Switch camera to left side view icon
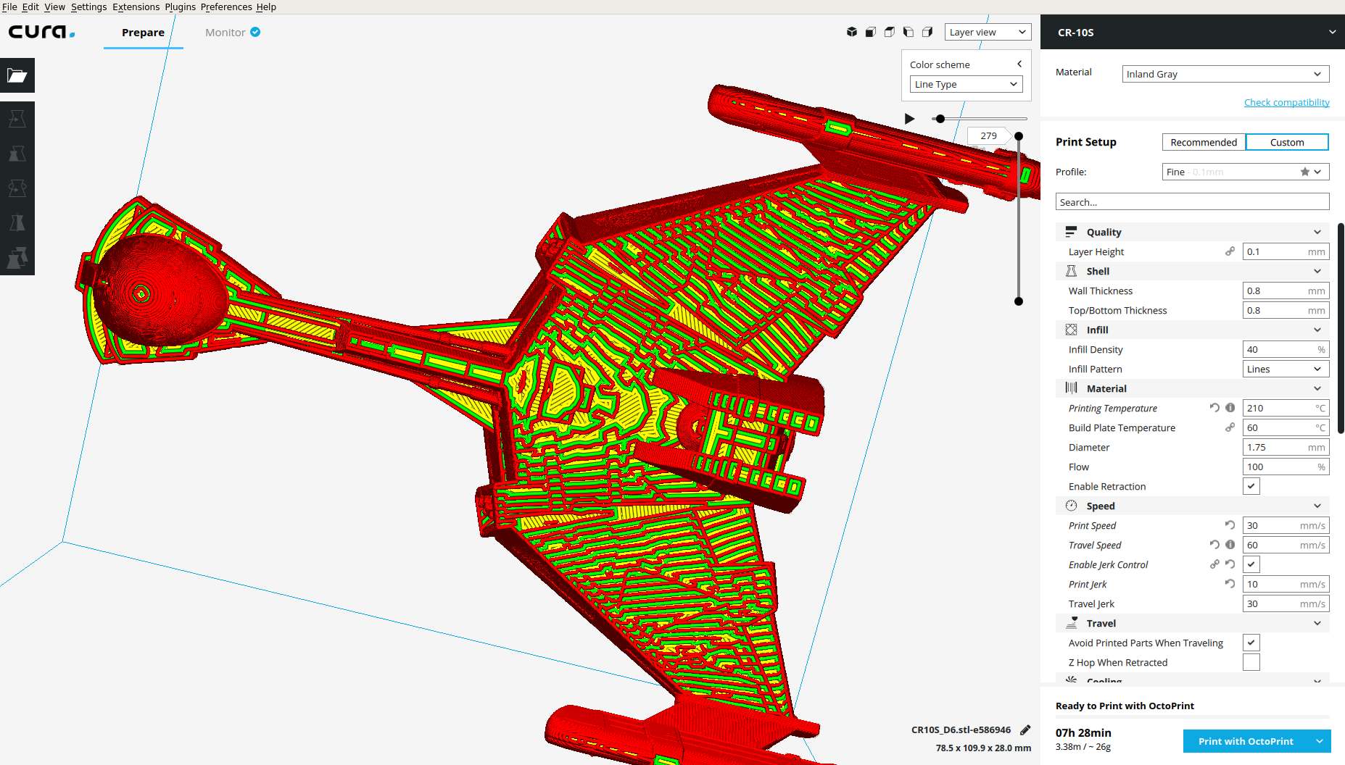Image resolution: width=1345 pixels, height=765 pixels. [909, 32]
